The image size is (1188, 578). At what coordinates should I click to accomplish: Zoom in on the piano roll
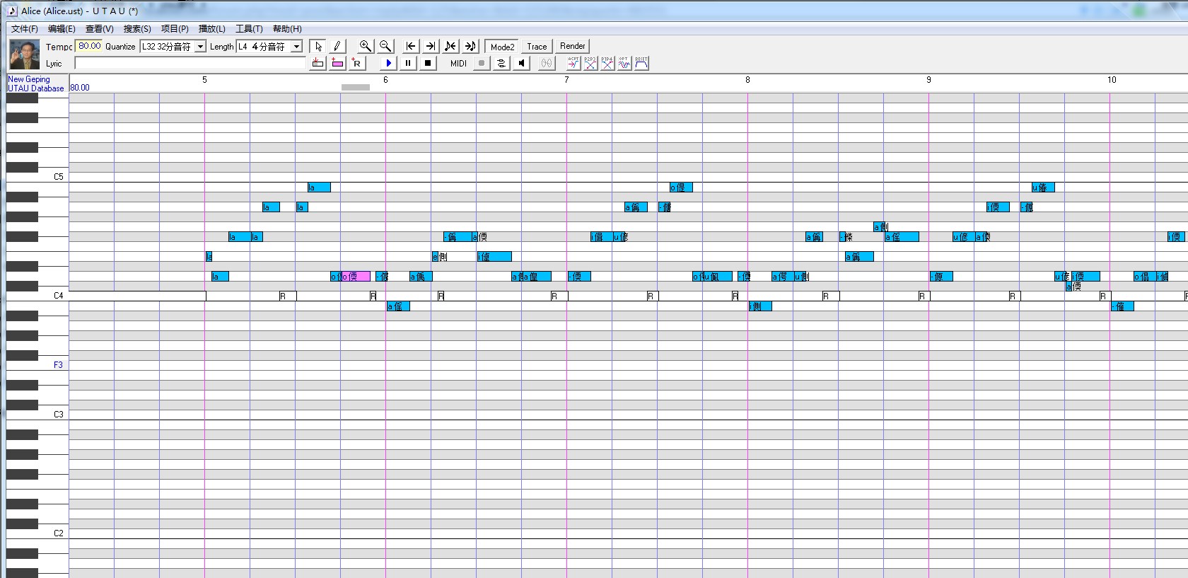tap(365, 46)
